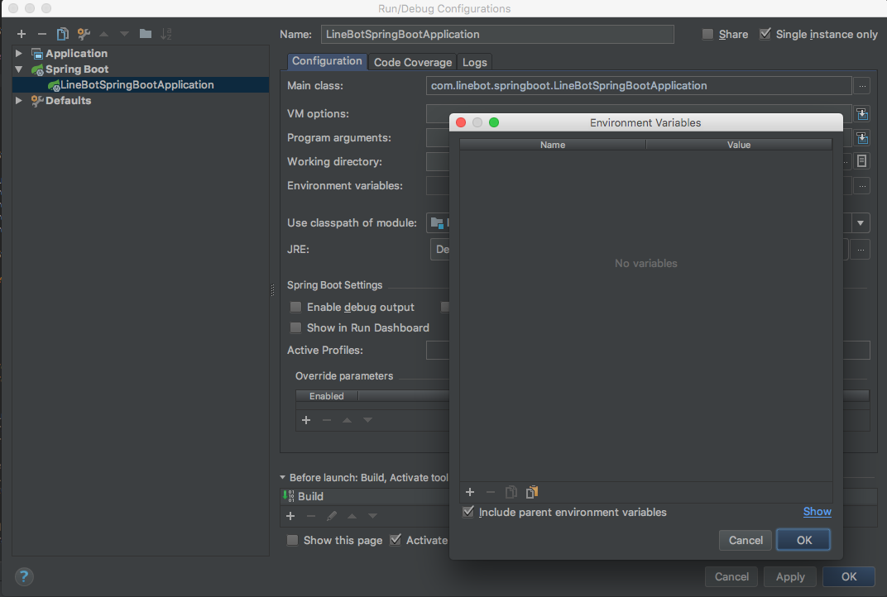The width and height of the screenshot is (887, 597).
Task: Collapse the Spring Boot tree node
Action: [19, 69]
